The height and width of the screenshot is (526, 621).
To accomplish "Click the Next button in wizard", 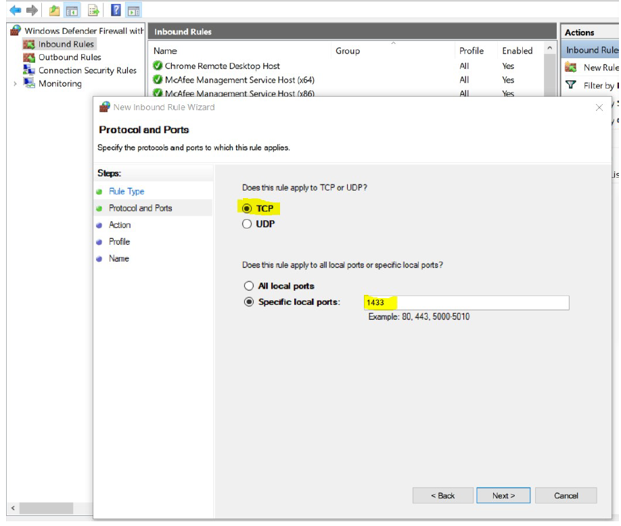I will click(503, 496).
